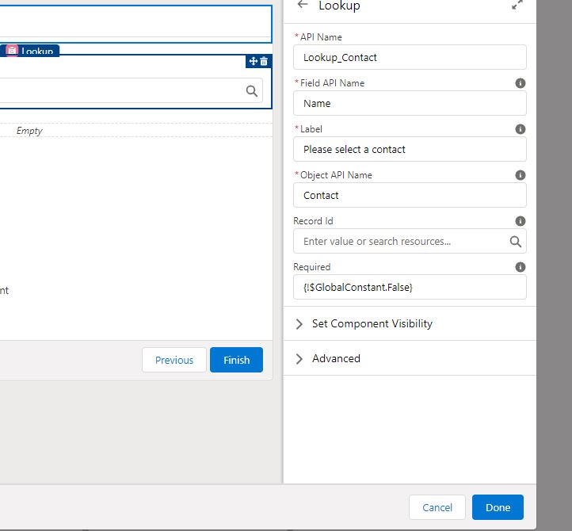Click the Record Id search magnifier
This screenshot has width=572, height=531.
(515, 241)
